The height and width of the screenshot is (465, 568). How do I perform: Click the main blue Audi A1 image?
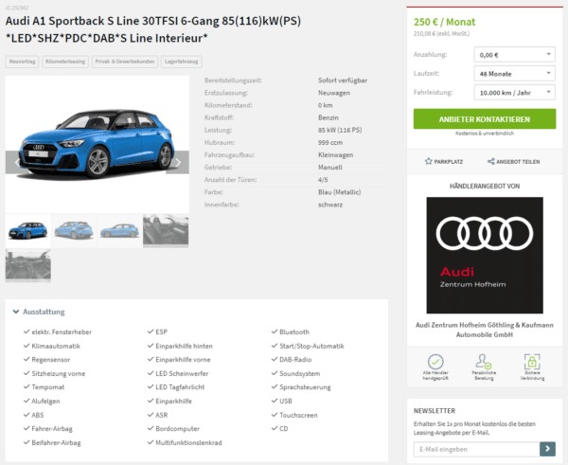tap(98, 144)
